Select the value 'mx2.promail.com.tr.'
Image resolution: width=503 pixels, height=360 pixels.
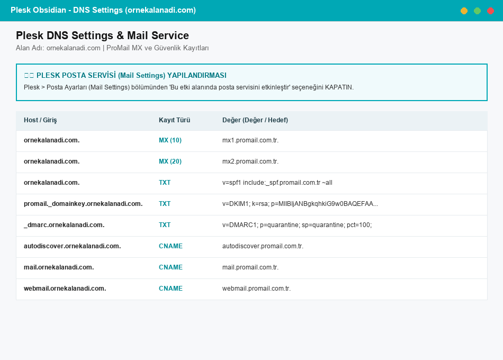click(250, 161)
